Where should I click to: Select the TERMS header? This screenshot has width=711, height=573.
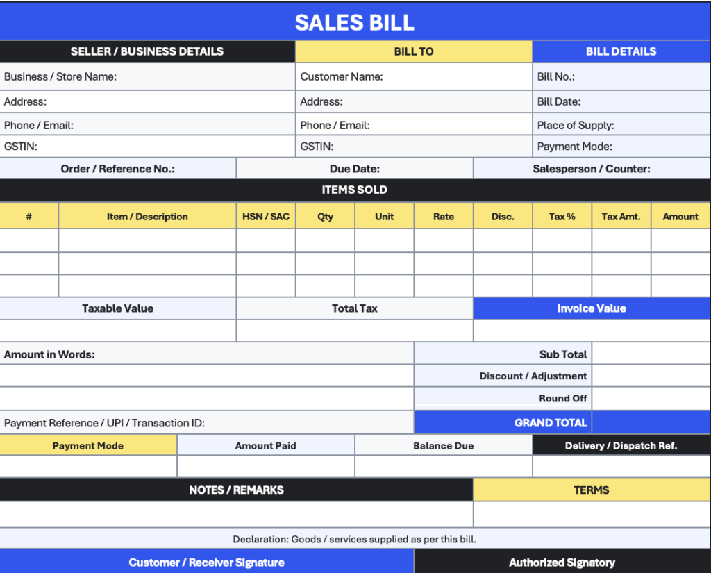592,490
